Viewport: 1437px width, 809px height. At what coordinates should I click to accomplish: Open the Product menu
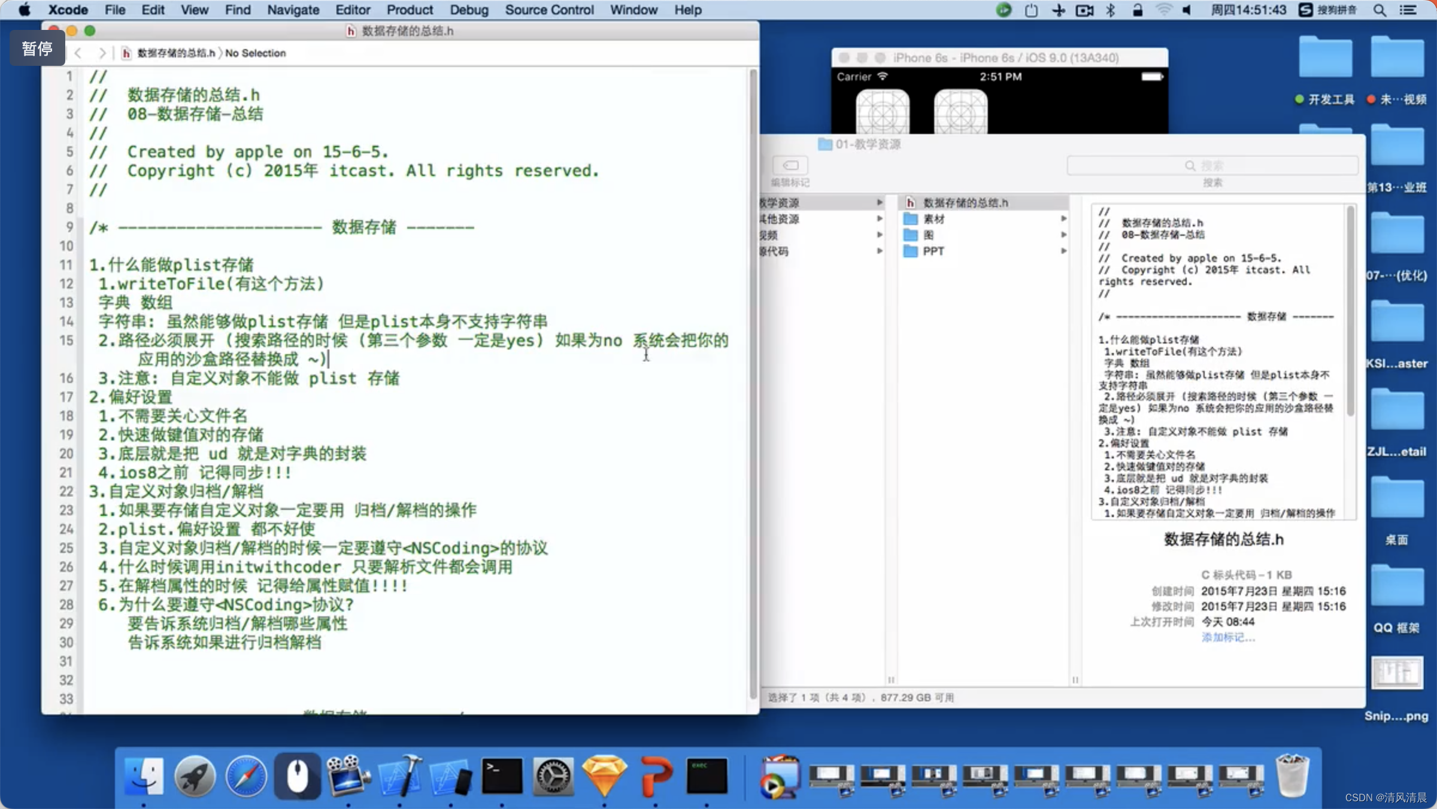point(410,10)
